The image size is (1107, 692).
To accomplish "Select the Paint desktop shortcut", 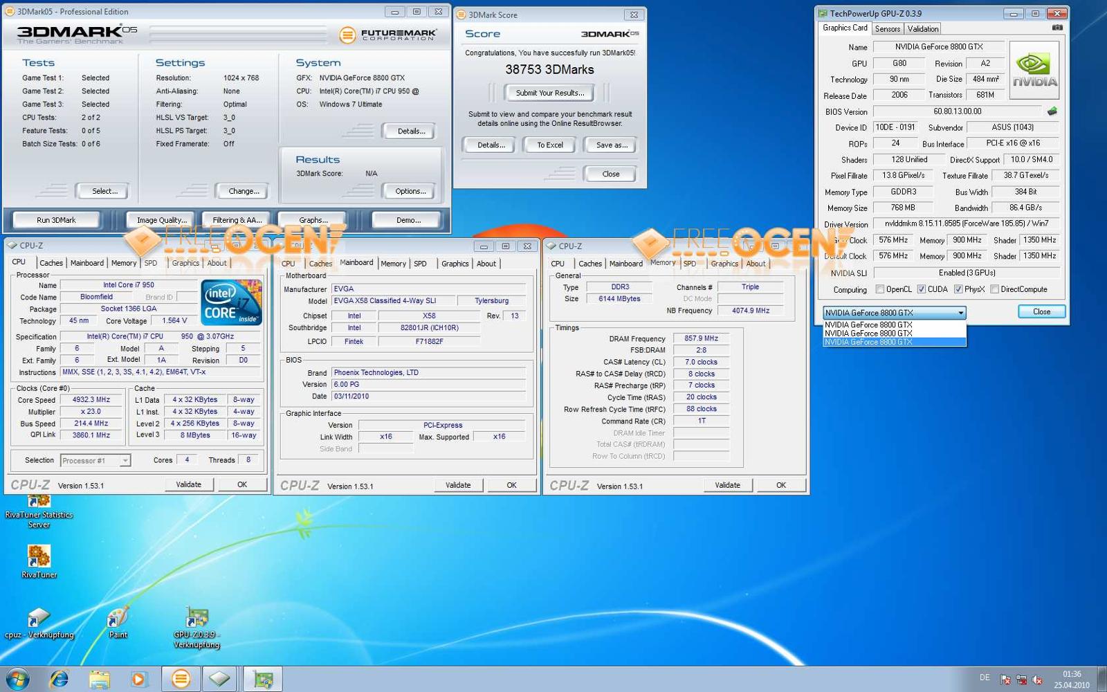I will (118, 623).
